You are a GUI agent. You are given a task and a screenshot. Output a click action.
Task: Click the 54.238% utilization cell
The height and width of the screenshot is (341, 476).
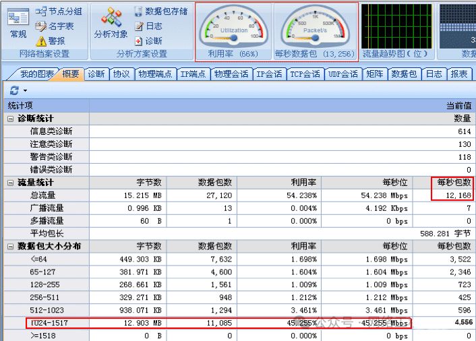point(279,195)
